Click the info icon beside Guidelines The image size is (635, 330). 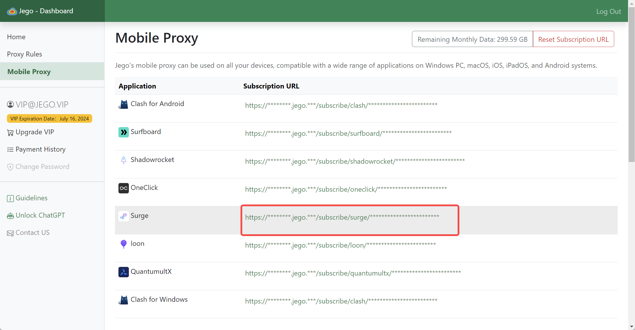(x=10, y=198)
